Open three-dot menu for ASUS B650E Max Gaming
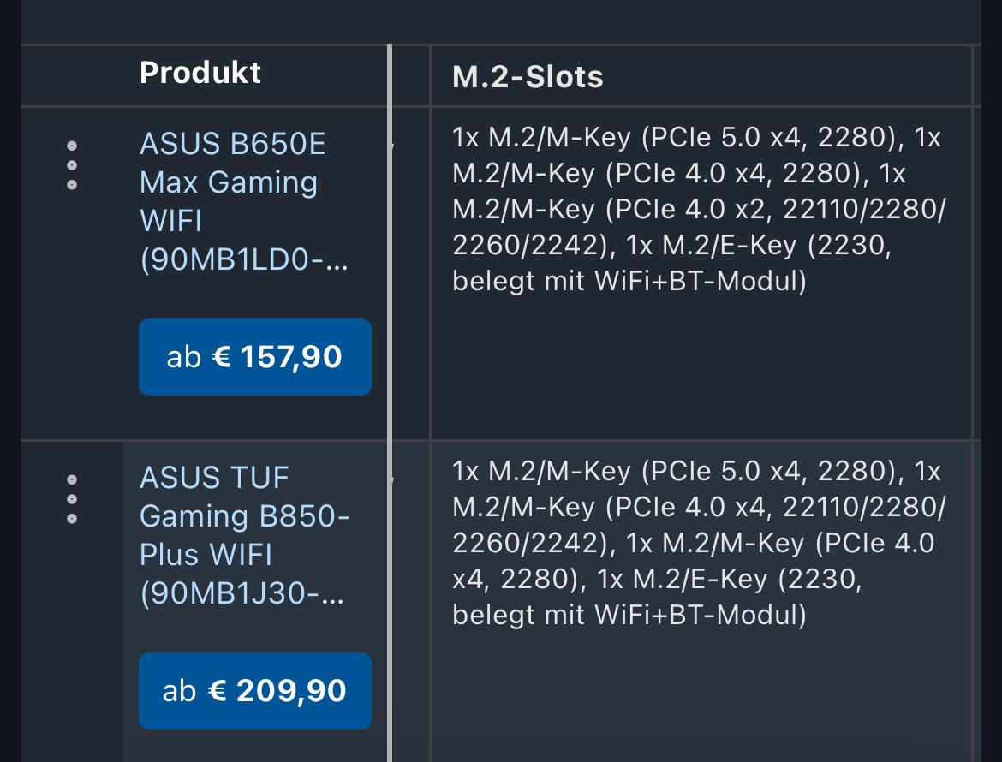 point(72,165)
